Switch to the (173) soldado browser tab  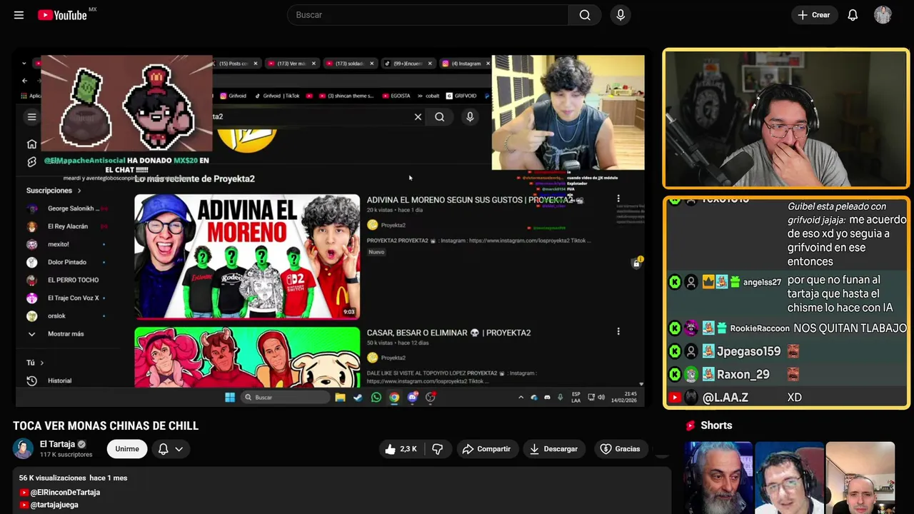[x=349, y=64]
